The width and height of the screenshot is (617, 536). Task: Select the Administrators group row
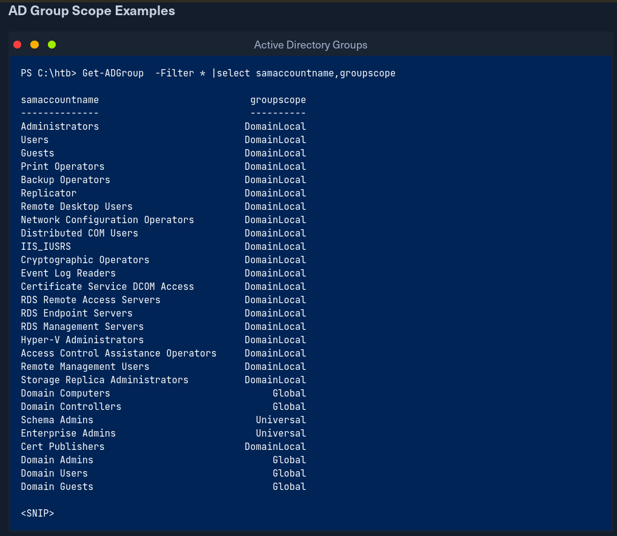point(59,127)
